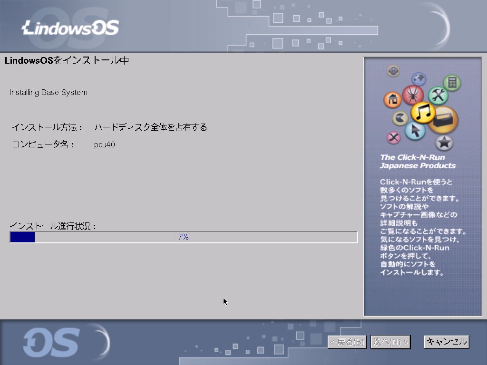Click the Pac-Man game icon
This screenshot has height=365, width=487.
pyautogui.click(x=400, y=118)
